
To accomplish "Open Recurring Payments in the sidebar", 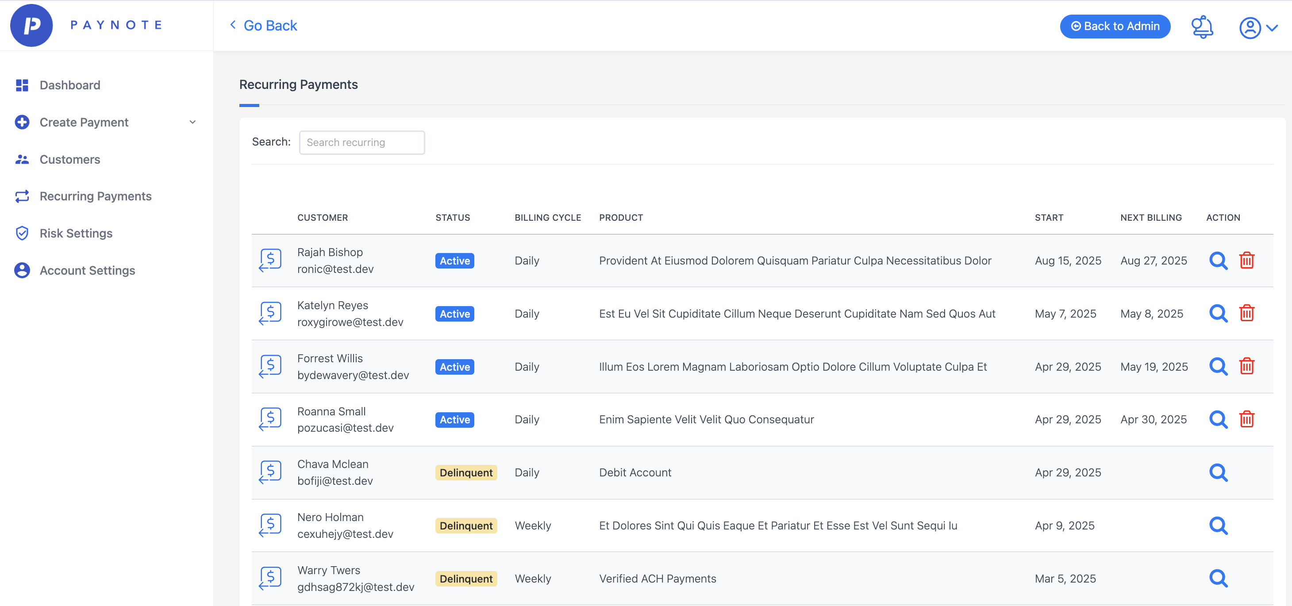I will 95,196.
